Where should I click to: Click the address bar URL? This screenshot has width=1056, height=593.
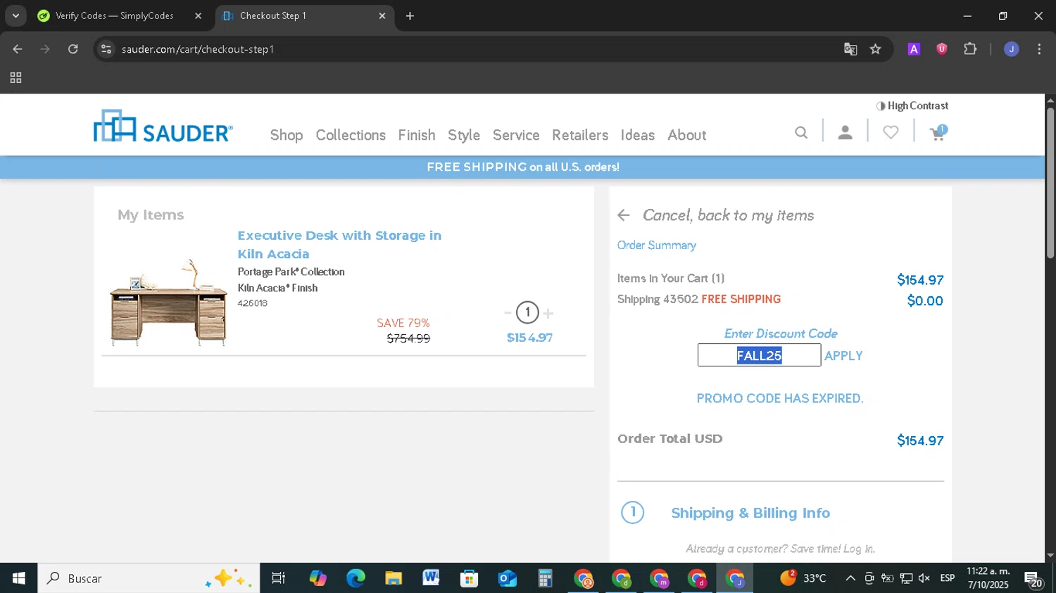pyautogui.click(x=198, y=49)
